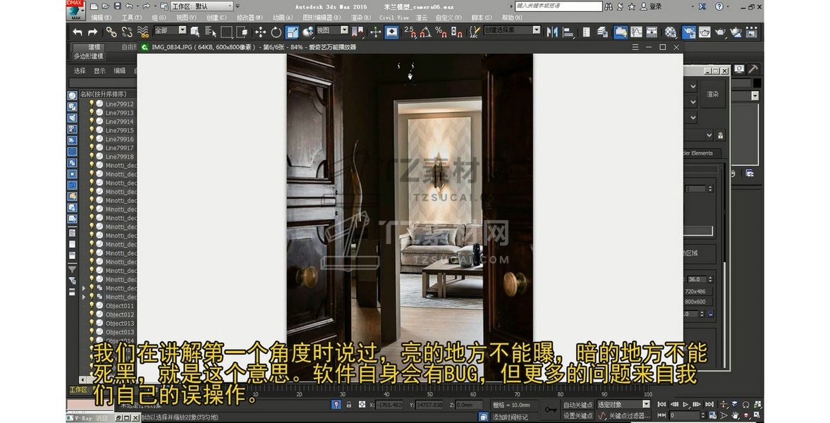Toggle Set Key (设置关键点) mode
Image resolution: width=830 pixels, height=423 pixels.
point(578,415)
